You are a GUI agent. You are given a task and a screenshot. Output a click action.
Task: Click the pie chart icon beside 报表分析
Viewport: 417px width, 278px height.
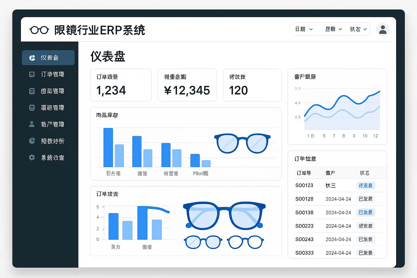click(32, 141)
